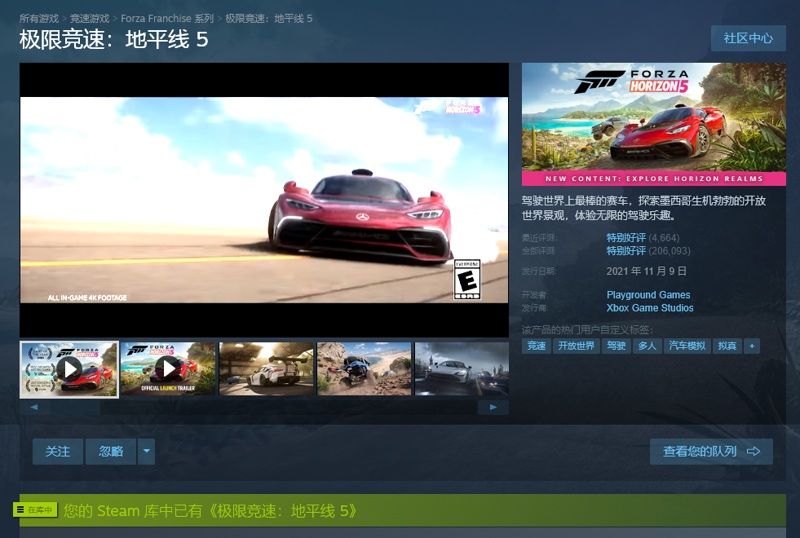This screenshot has width=800, height=538.
Task: Click the 忽略 ignore button
Action: coord(111,452)
